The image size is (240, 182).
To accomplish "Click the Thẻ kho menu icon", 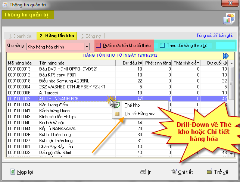I will click(118, 105).
